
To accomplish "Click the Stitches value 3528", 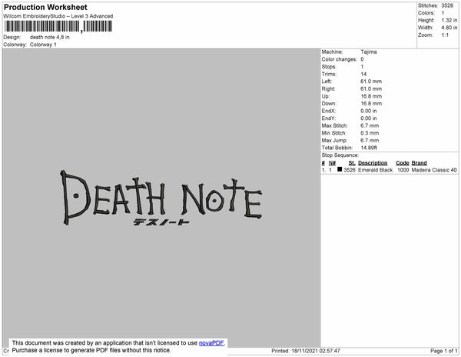I will pyautogui.click(x=447, y=5).
